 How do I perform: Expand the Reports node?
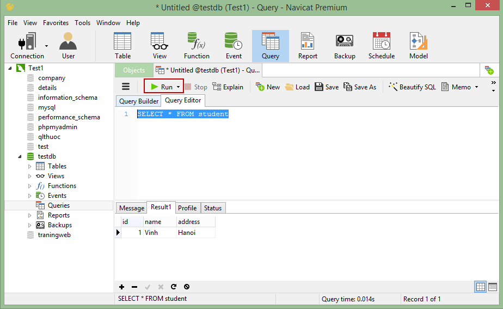click(29, 215)
